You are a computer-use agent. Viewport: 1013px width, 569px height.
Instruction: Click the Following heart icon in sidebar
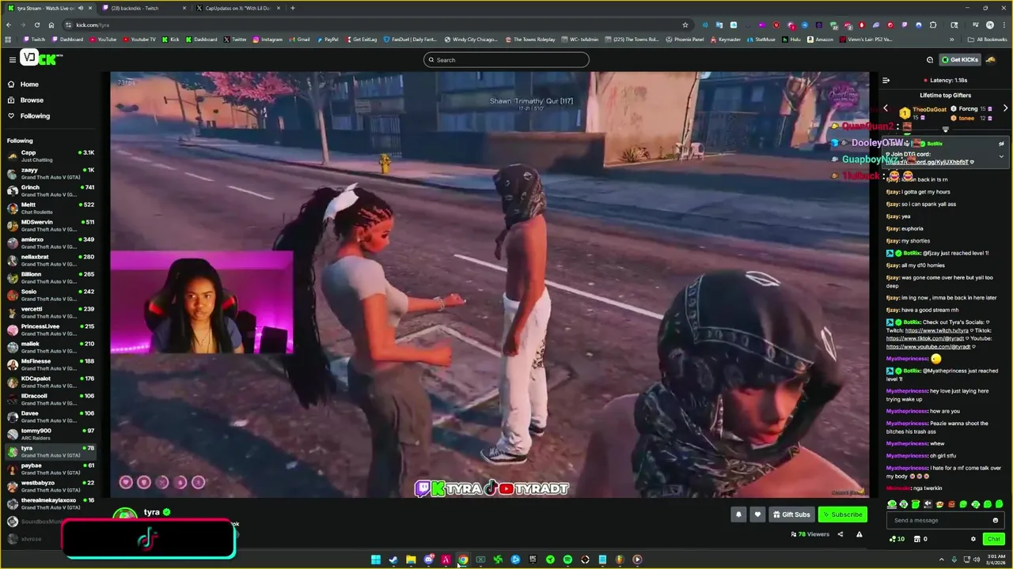(12, 116)
